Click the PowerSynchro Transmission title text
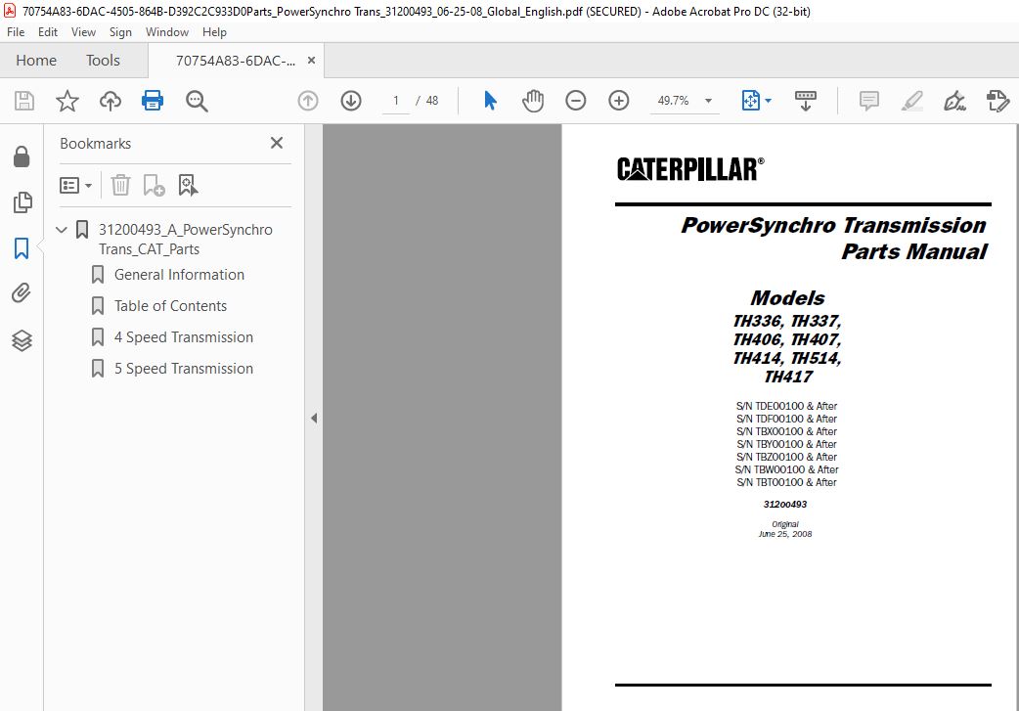This screenshot has height=711, width=1019. (833, 226)
